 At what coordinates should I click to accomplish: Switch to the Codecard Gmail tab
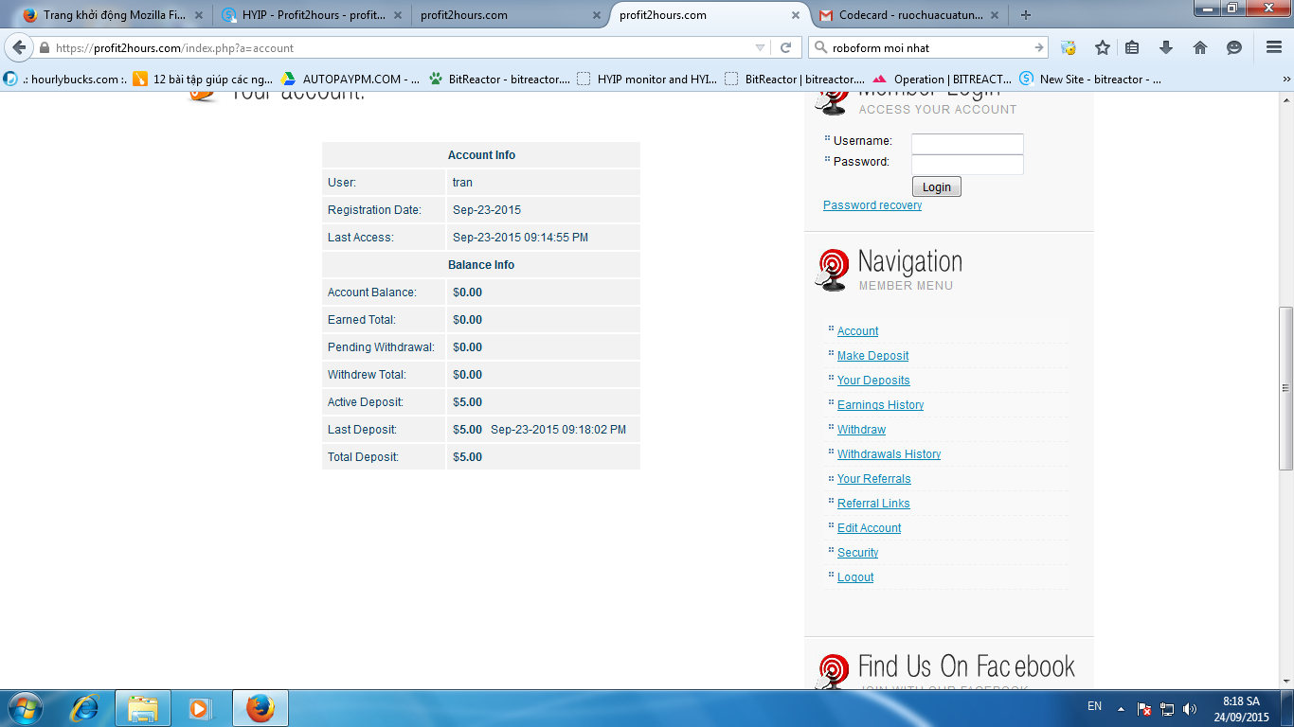coord(909,15)
